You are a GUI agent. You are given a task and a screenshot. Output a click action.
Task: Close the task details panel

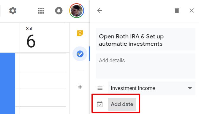pyautogui.click(x=192, y=10)
